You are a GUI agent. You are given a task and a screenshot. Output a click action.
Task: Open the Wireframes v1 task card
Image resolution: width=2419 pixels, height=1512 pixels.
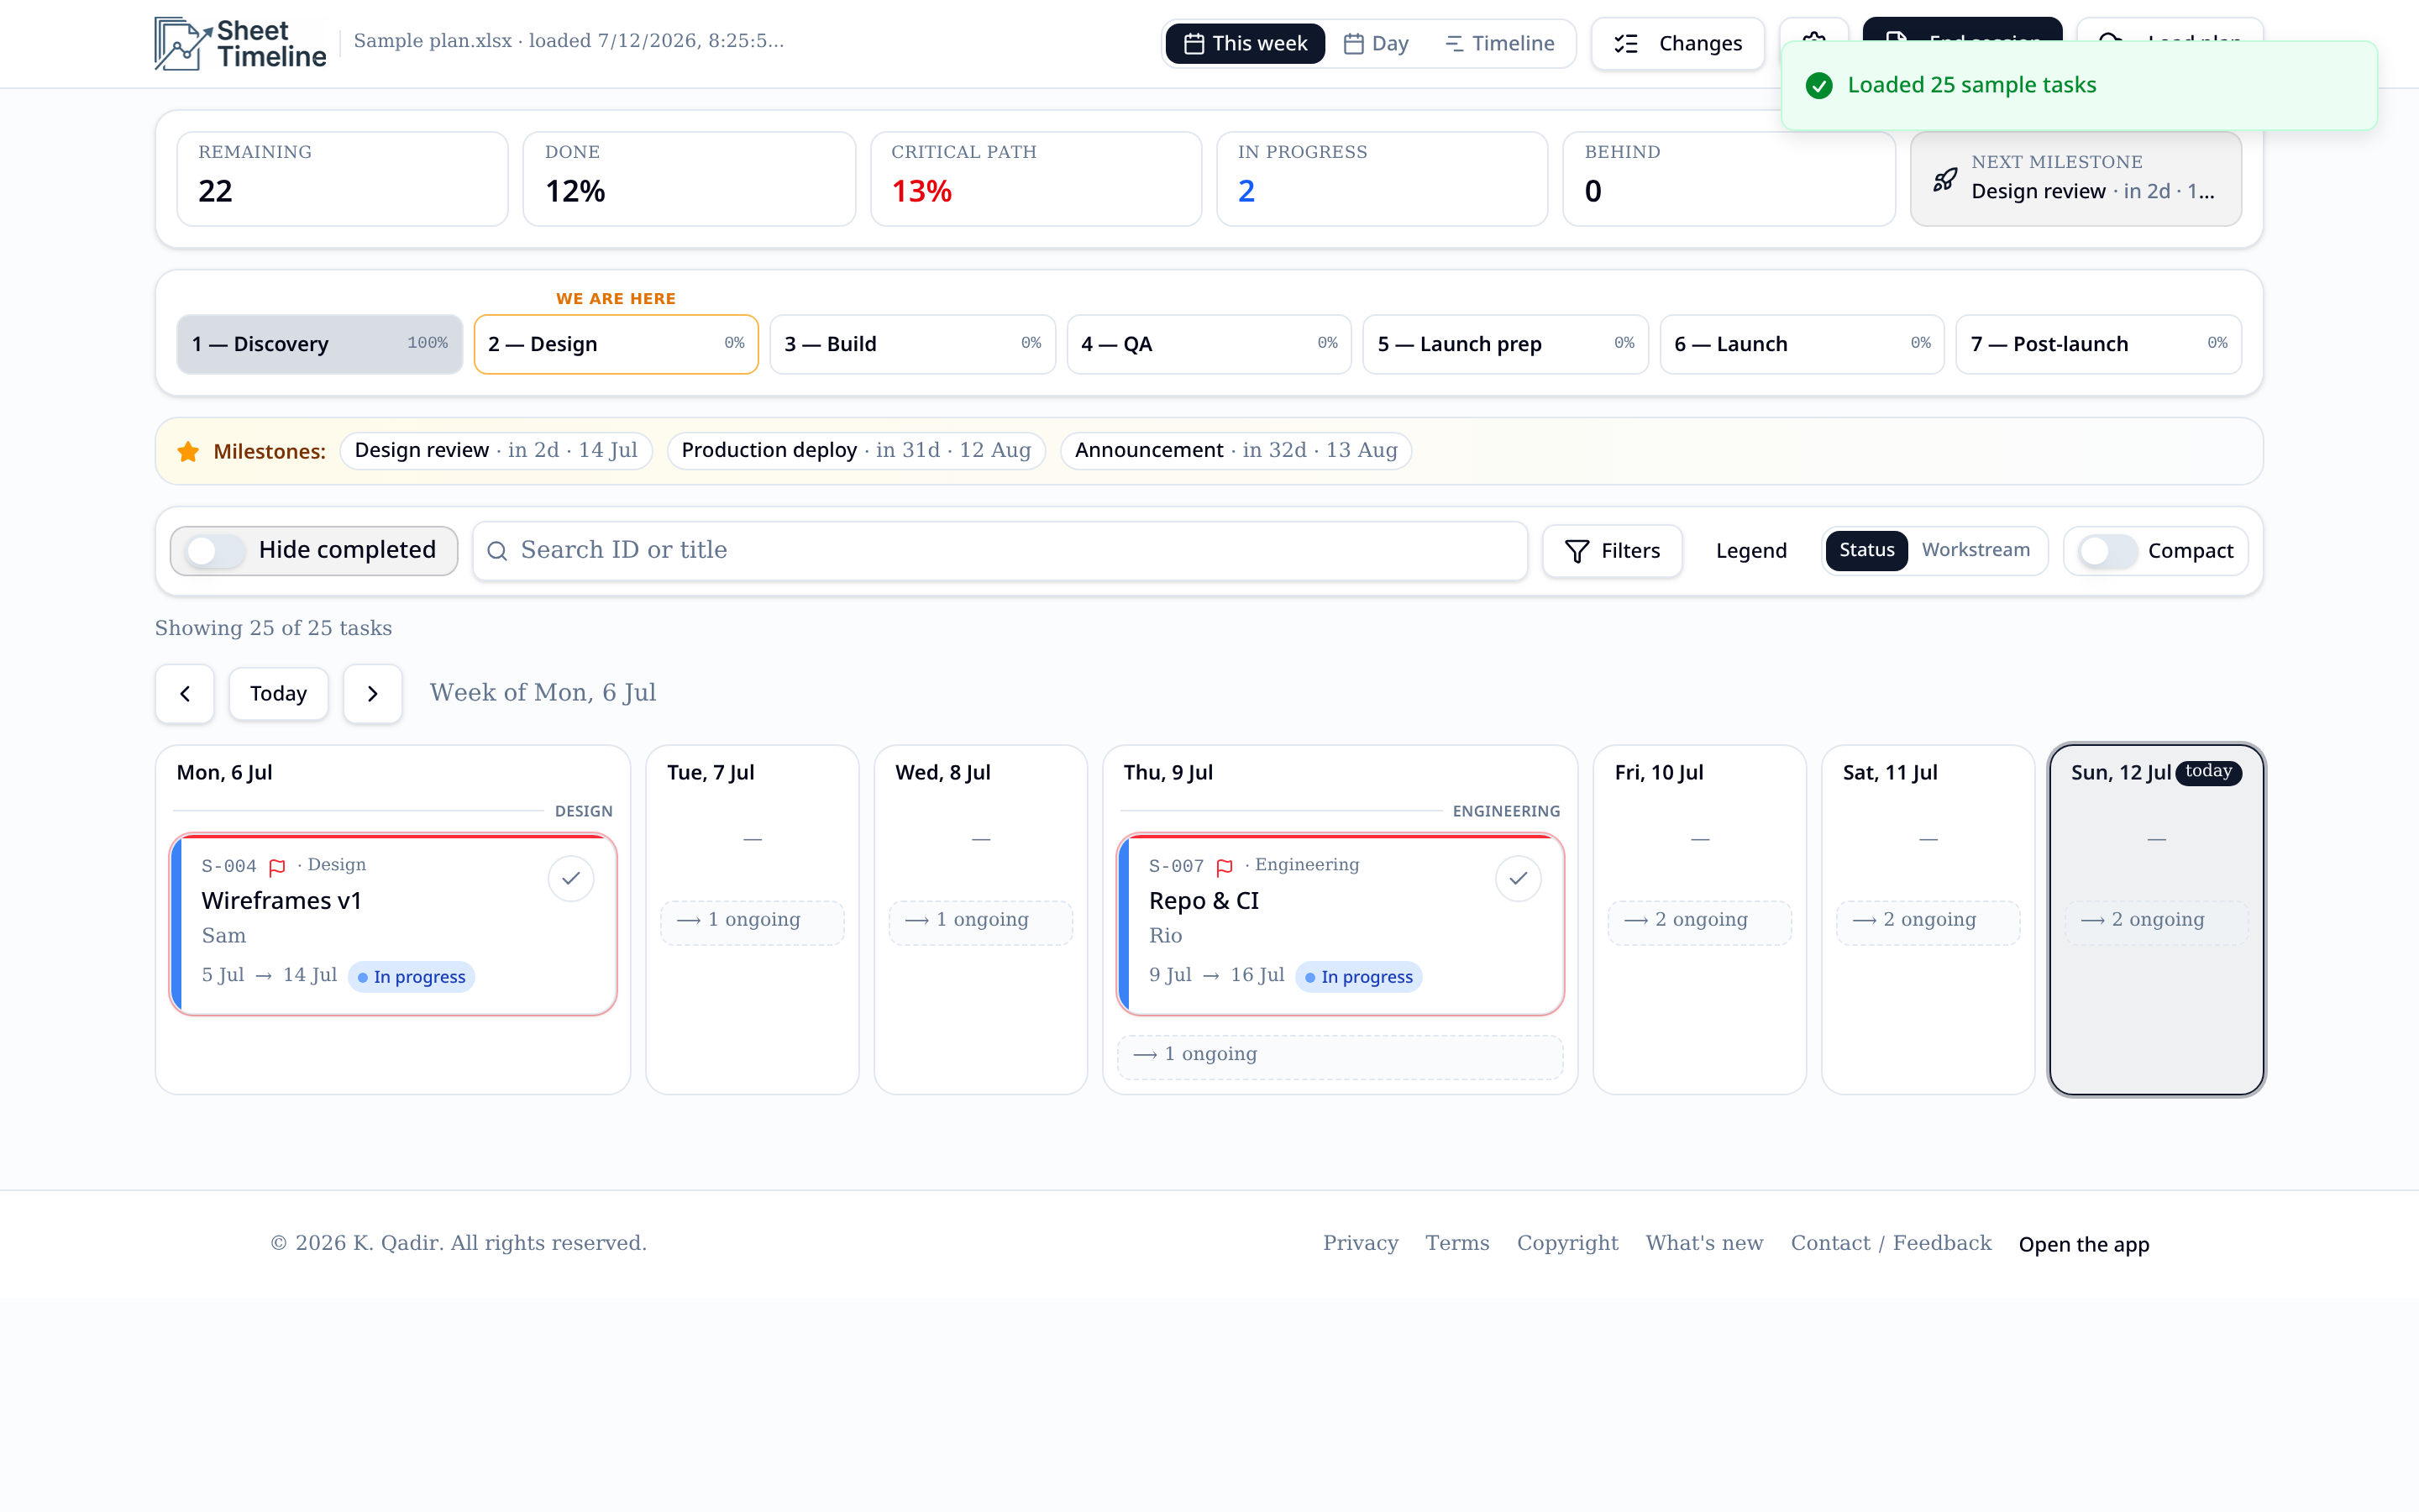[x=393, y=924]
